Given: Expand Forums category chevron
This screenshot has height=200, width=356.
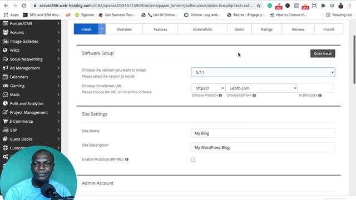Looking at the screenshot, I should pos(58,32).
